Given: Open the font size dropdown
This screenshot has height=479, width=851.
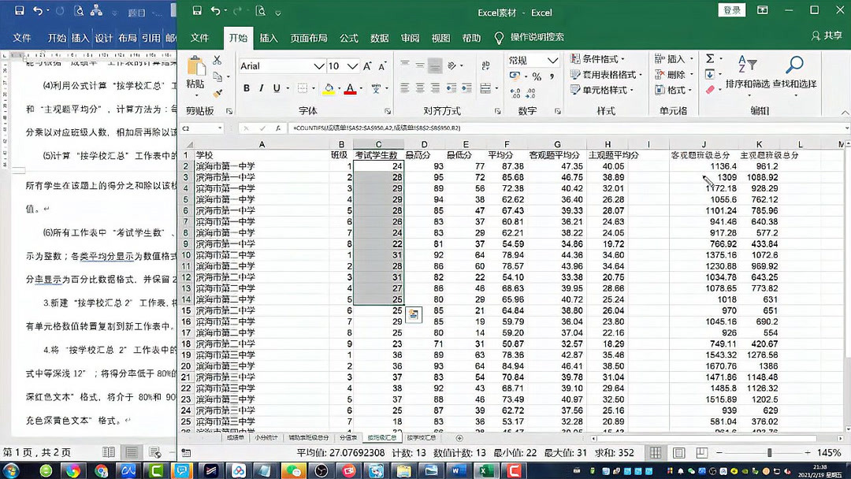Looking at the screenshot, I should click(x=352, y=66).
